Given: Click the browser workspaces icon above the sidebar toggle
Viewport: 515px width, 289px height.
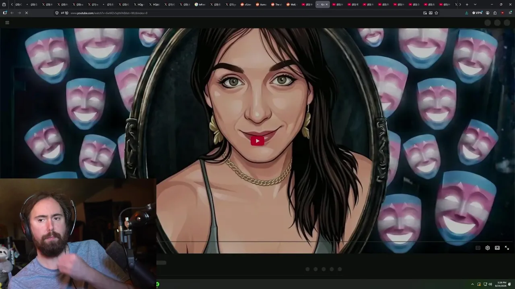Looking at the screenshot, I should pos(4,4).
